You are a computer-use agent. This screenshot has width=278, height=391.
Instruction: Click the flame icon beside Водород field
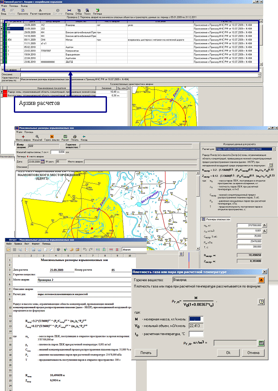(261, 280)
